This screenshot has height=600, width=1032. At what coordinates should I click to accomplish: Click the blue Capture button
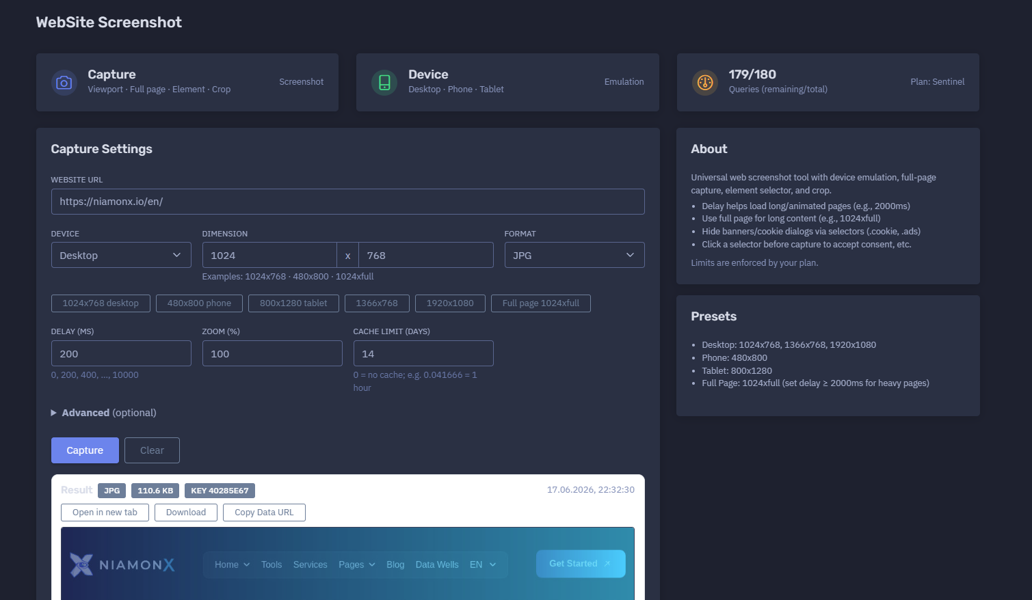(x=85, y=450)
